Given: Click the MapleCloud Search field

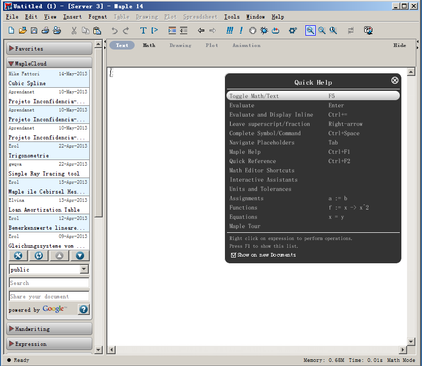Looking at the screenshot, I should pyautogui.click(x=49, y=283).
